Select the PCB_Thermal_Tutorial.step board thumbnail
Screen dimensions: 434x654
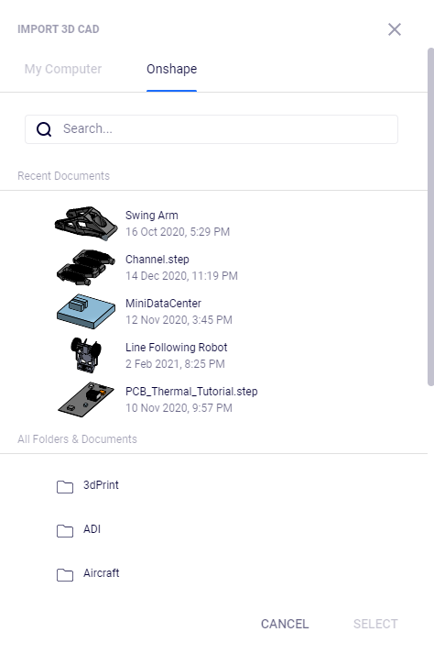click(86, 399)
